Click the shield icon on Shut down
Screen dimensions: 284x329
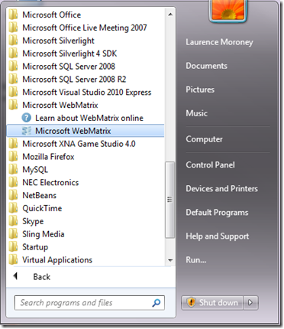point(191,302)
